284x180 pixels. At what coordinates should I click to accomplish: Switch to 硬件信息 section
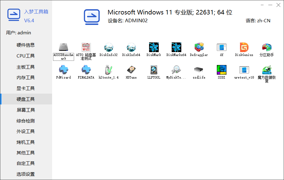[x=26, y=45]
